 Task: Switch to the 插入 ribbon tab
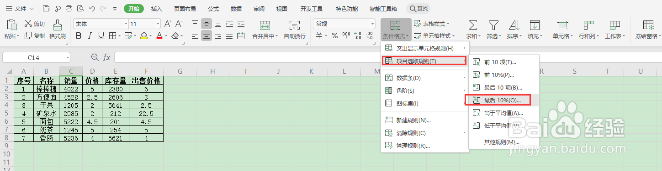(157, 9)
